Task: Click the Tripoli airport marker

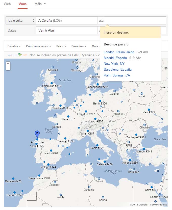Action: tap(99, 178)
